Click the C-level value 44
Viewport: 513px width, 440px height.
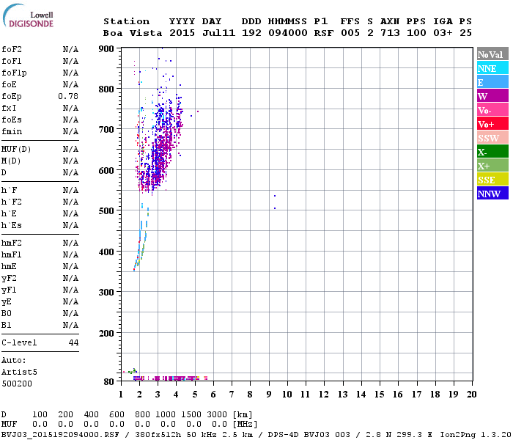73,342
